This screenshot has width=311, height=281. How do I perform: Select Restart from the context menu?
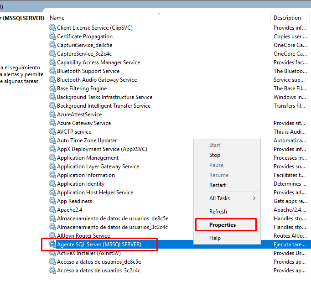(x=218, y=185)
